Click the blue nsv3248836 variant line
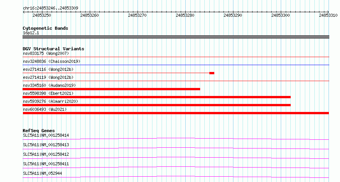This screenshot has width=340, height=182. pyautogui.click(x=176, y=65)
